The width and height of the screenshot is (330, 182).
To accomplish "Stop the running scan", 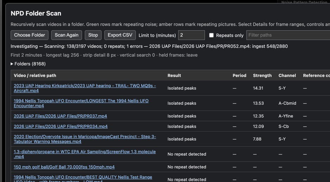I will click(93, 35).
